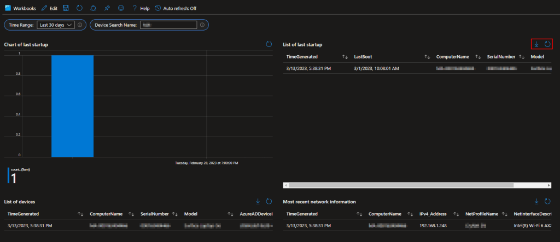Refresh the Most recent network information table
The height and width of the screenshot is (242, 560).
(547, 202)
